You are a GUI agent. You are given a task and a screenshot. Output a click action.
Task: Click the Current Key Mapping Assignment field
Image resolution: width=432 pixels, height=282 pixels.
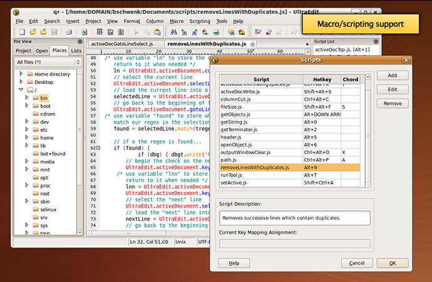point(295,243)
